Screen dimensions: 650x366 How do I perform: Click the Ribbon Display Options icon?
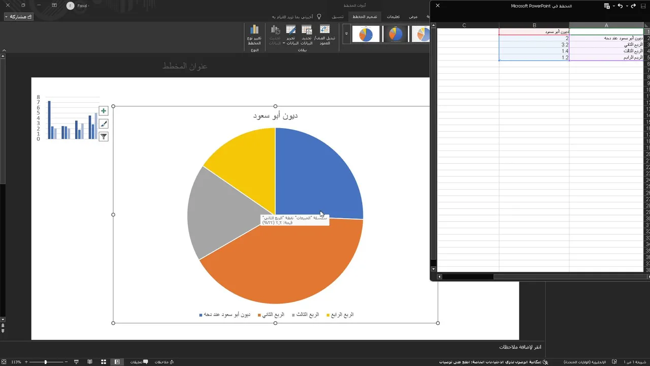54,5
